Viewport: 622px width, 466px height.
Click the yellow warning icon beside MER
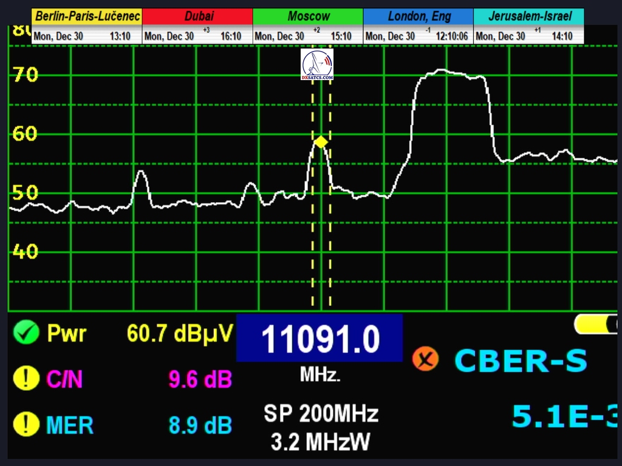click(x=26, y=424)
